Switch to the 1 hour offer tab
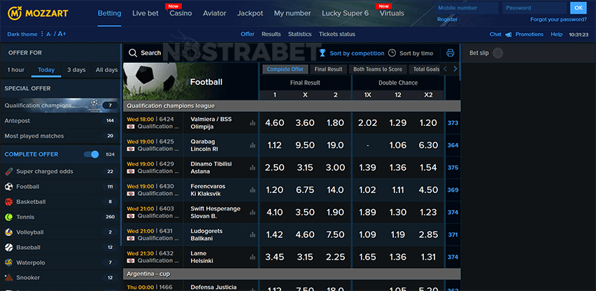Viewport: 596px width, 291px height. click(x=16, y=70)
